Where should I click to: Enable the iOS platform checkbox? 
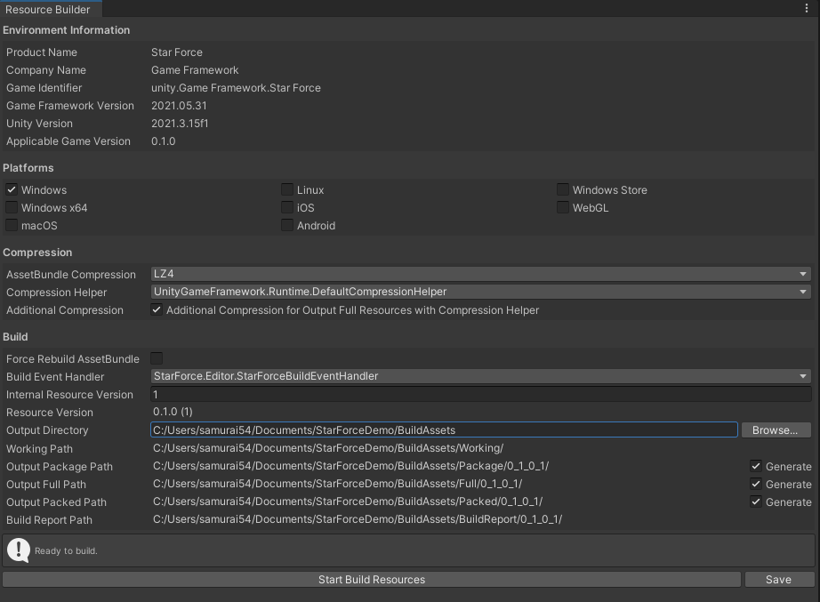(287, 207)
